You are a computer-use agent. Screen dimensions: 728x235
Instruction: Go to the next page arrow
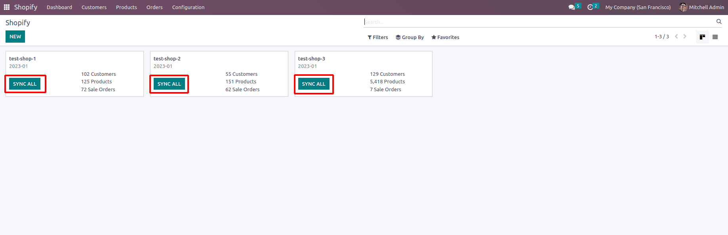pyautogui.click(x=685, y=36)
